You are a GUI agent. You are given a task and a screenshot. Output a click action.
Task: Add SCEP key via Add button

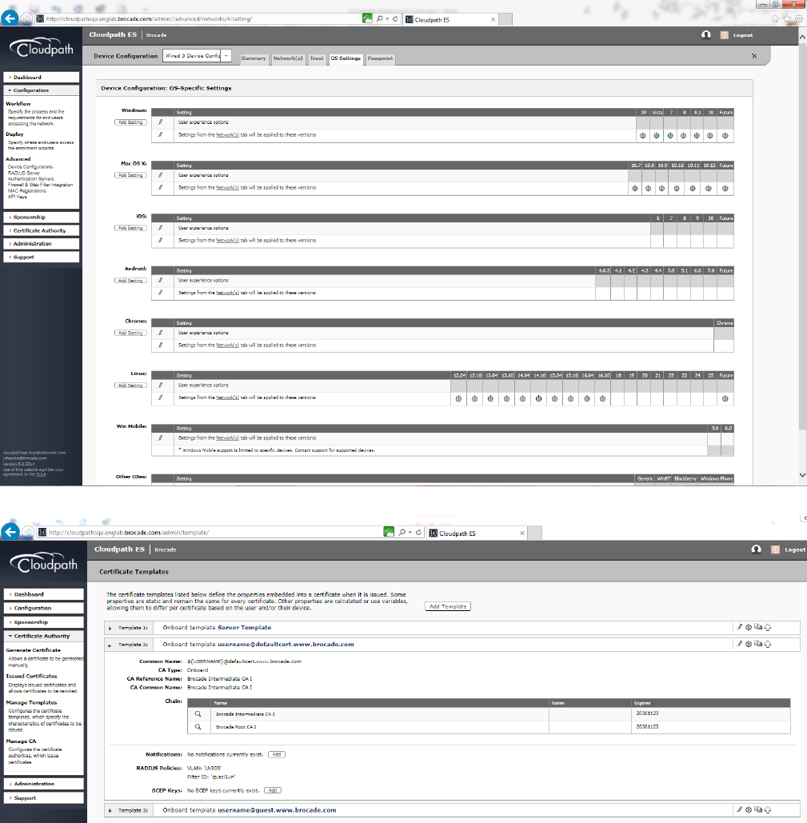coord(272,790)
